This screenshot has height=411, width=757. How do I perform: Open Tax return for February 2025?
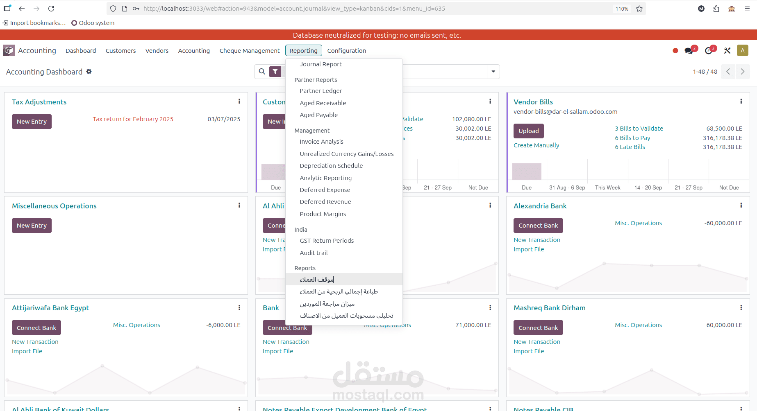pyautogui.click(x=133, y=119)
